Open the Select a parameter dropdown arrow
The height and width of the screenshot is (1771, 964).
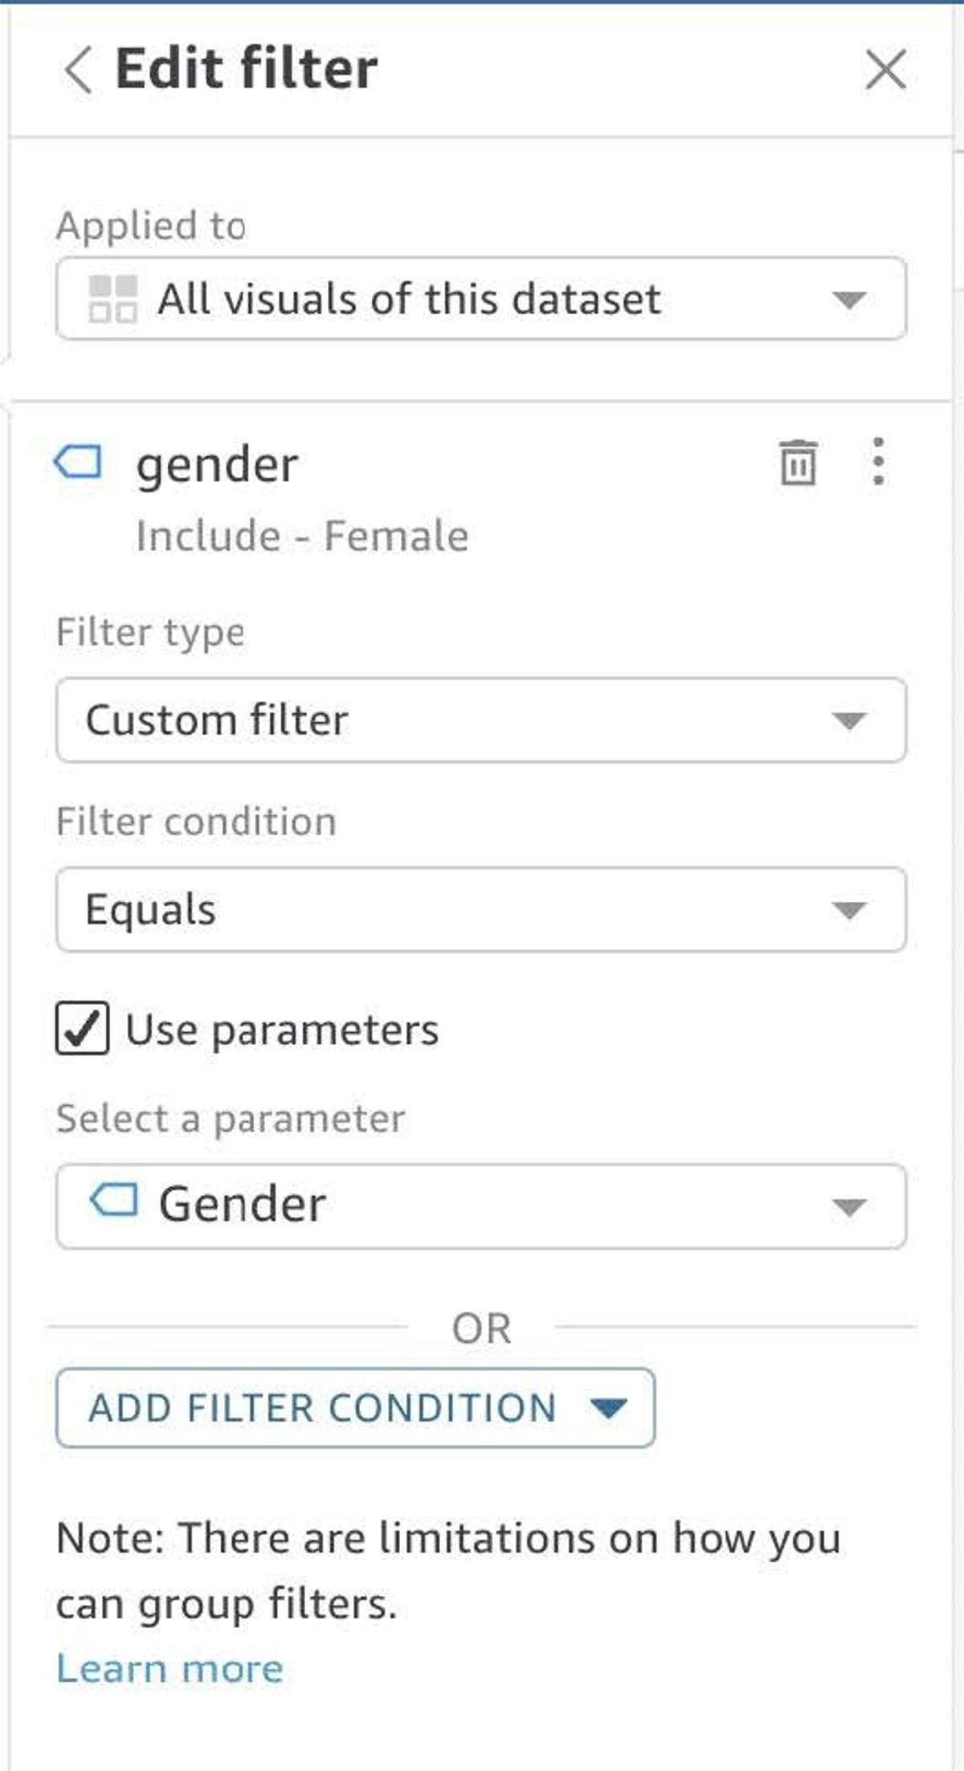click(x=848, y=1206)
